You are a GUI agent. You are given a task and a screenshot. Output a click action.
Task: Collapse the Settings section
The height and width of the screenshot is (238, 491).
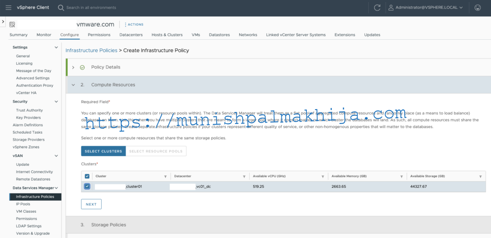coord(57,47)
